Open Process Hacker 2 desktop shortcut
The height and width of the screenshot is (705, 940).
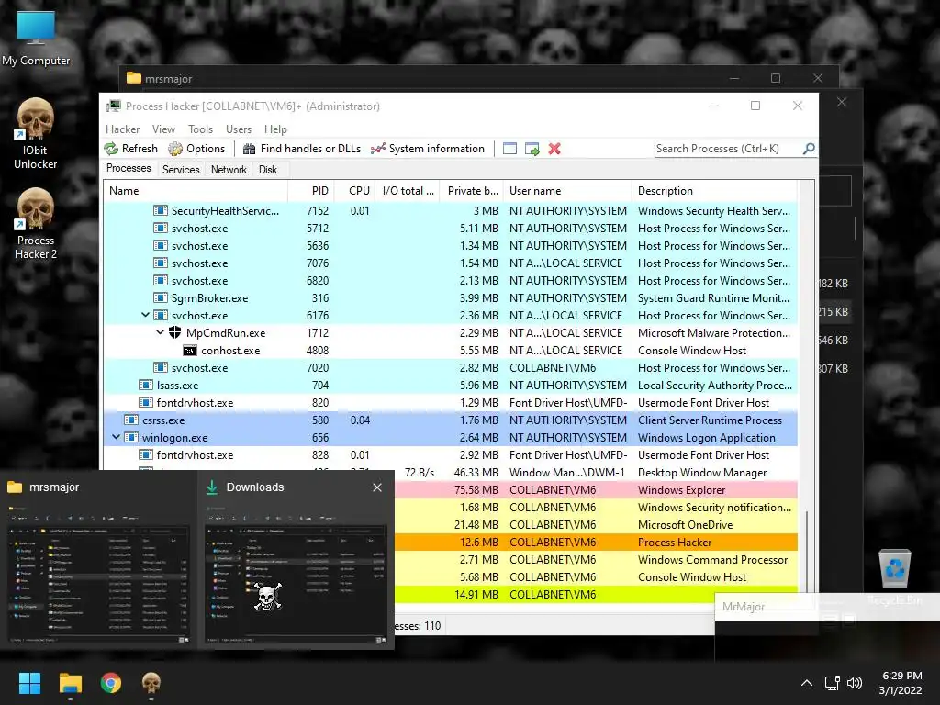pos(36,224)
